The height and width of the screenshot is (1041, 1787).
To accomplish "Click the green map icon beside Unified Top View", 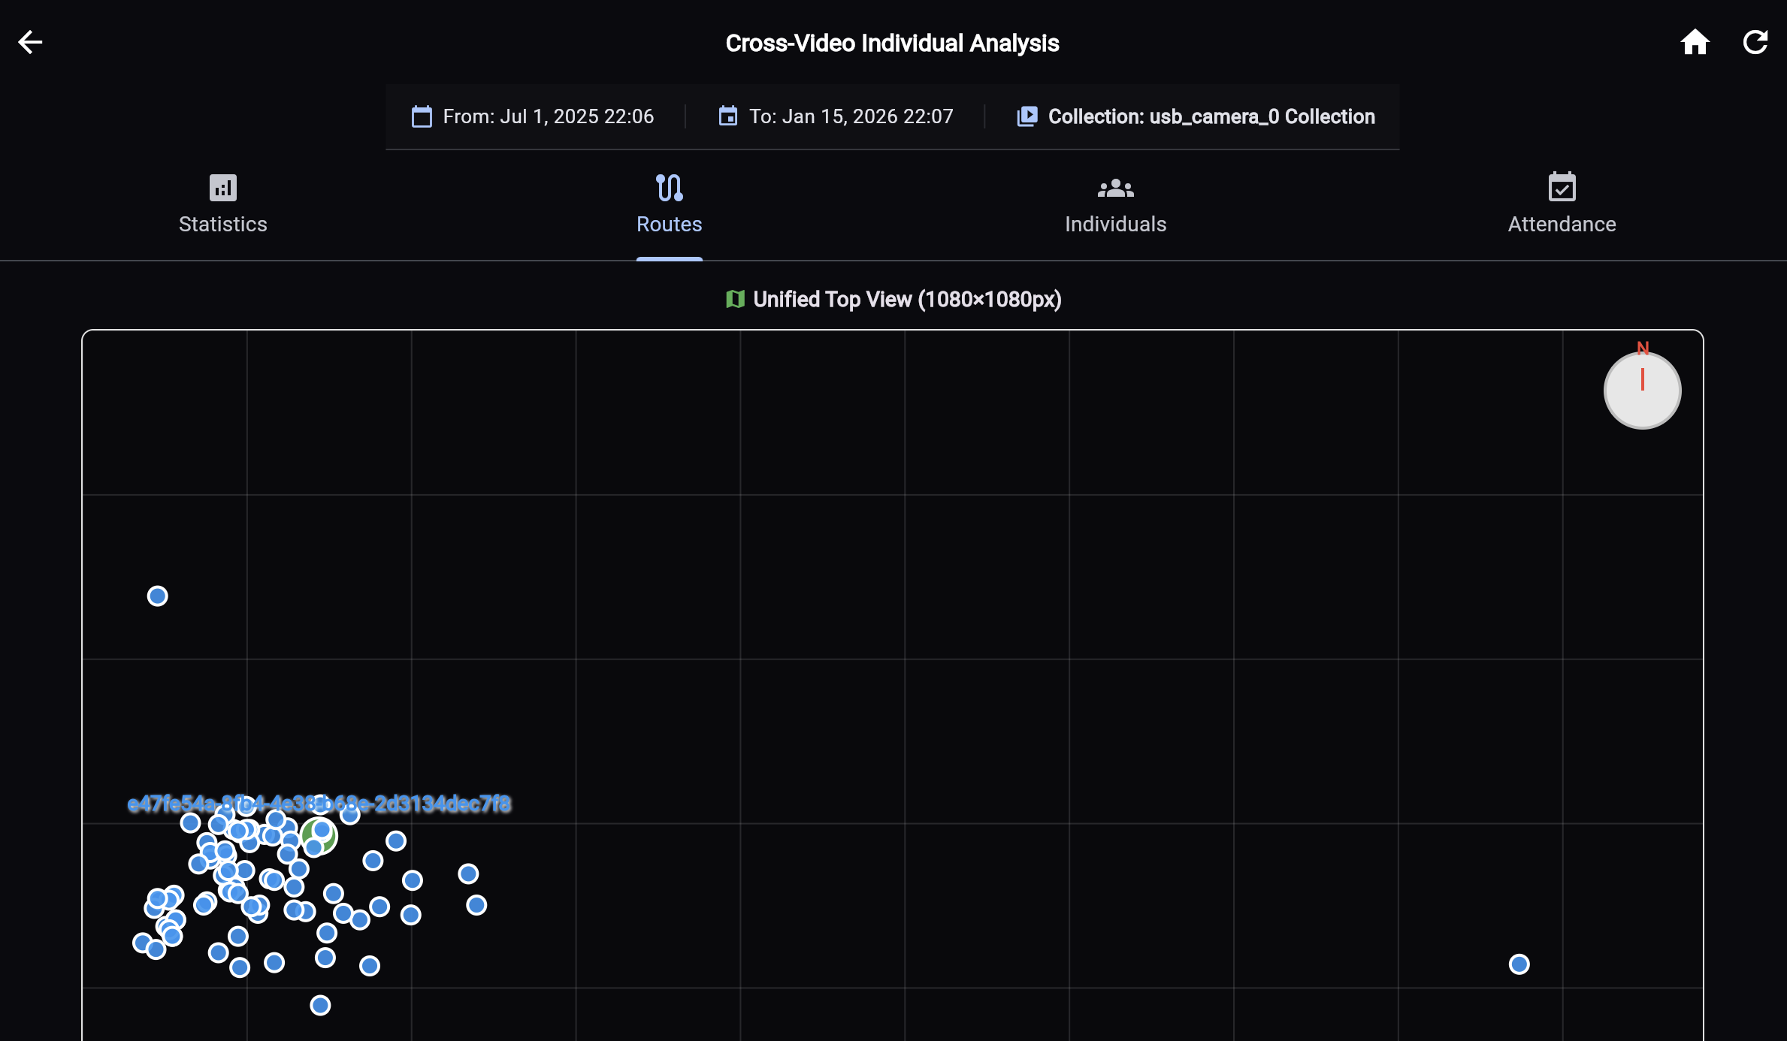I will [735, 299].
